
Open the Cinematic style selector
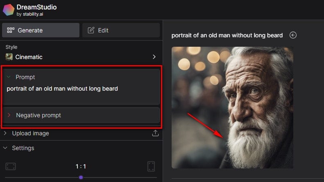[x=81, y=57]
